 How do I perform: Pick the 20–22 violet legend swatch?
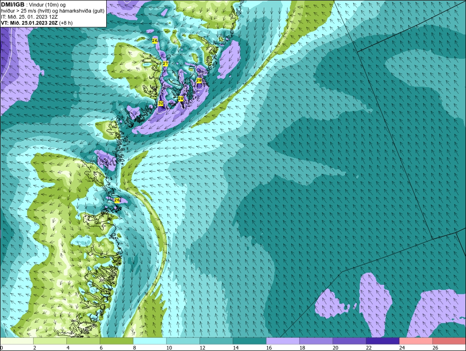coord(349,341)
